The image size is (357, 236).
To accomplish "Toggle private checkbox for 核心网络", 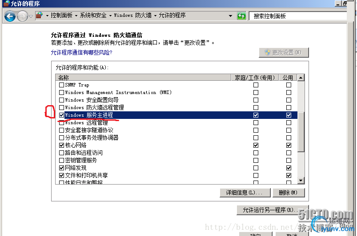I will pyautogui.click(x=256, y=145).
